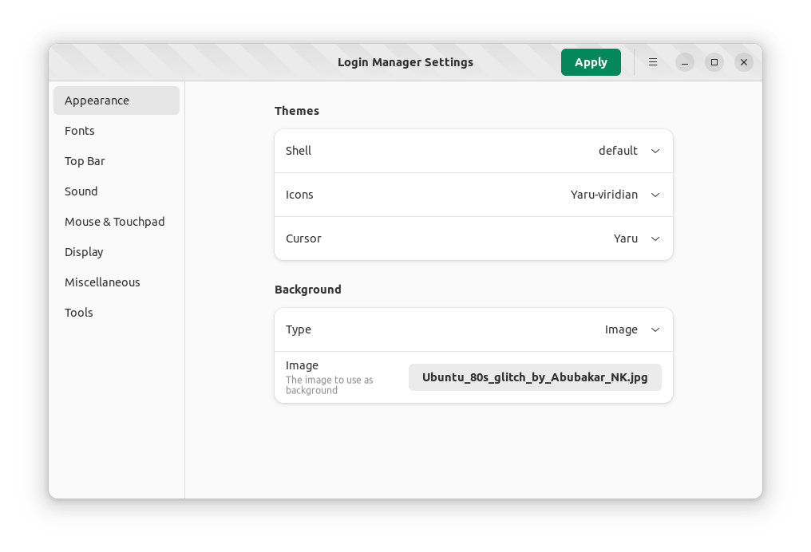Switch to the Fonts section
Screen dimensions: 811x552
[x=80, y=131]
